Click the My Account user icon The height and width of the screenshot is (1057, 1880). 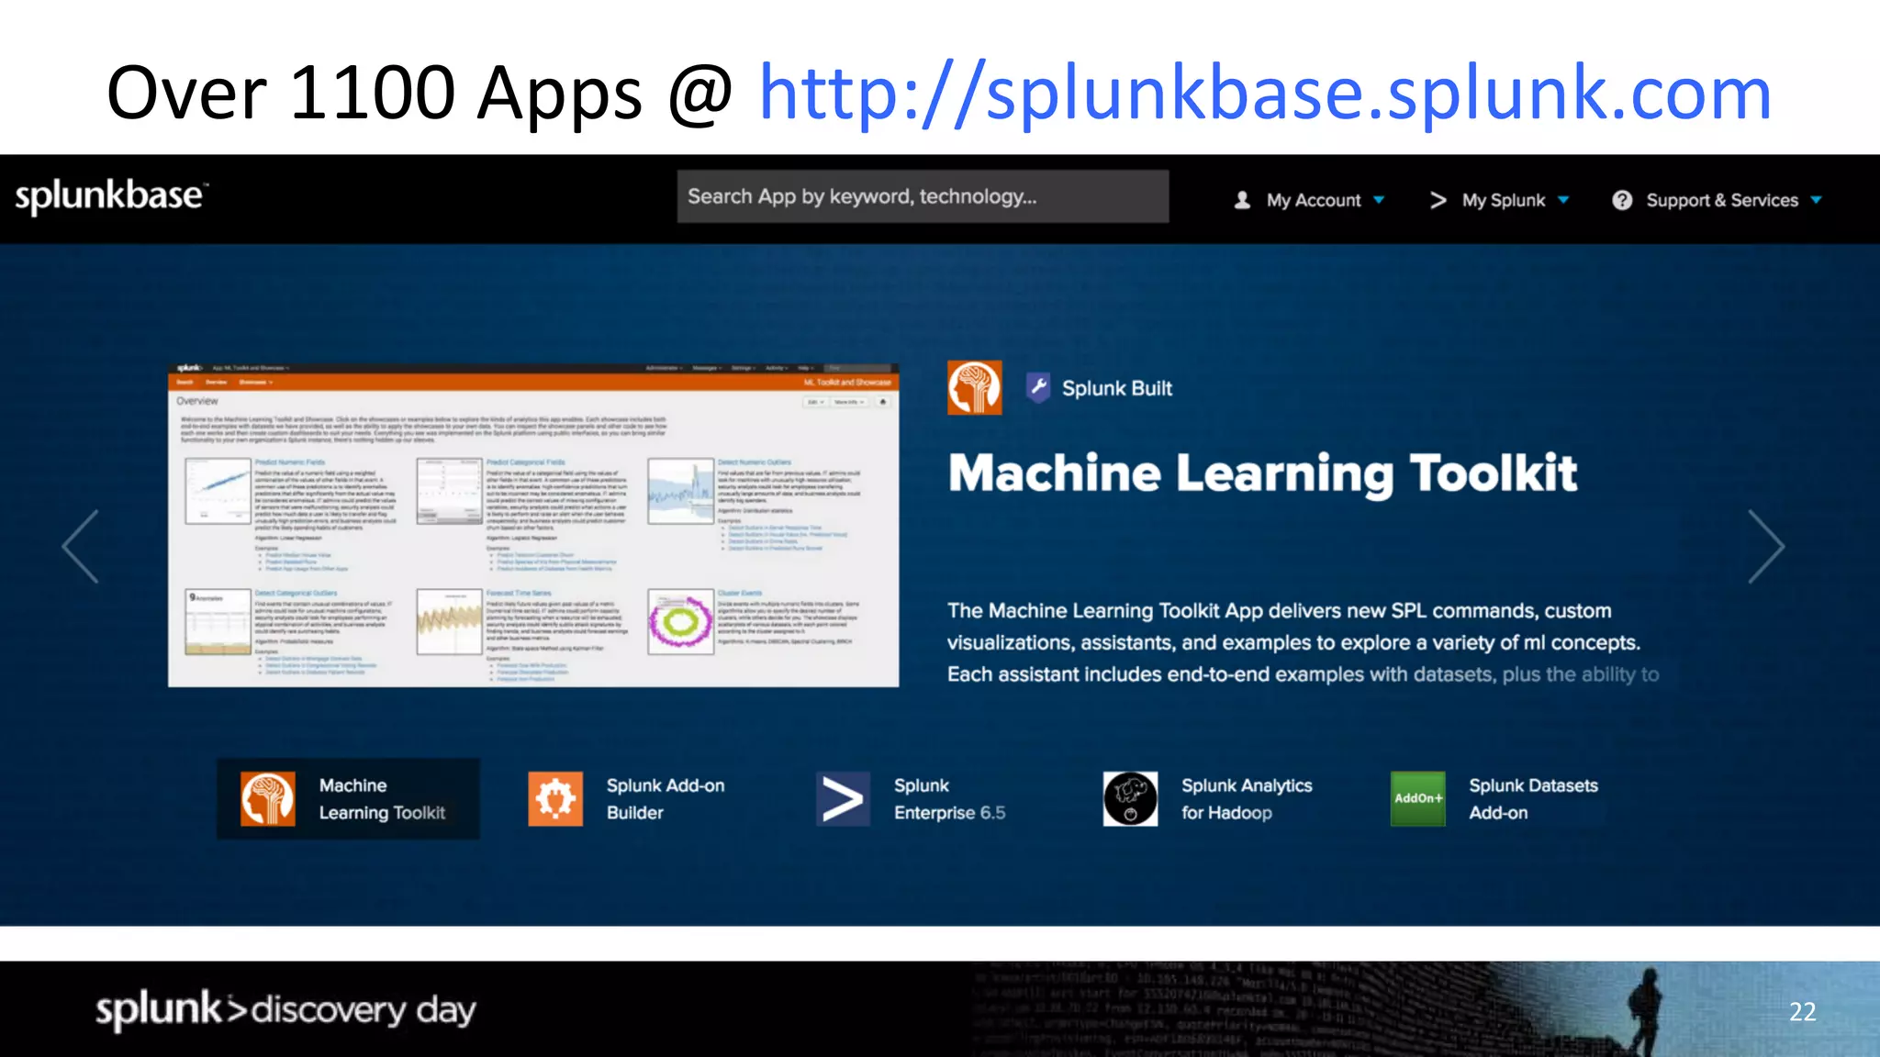[x=1242, y=200]
